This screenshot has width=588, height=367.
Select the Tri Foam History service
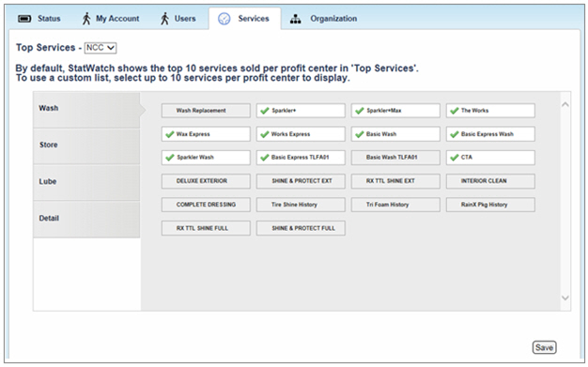point(395,205)
